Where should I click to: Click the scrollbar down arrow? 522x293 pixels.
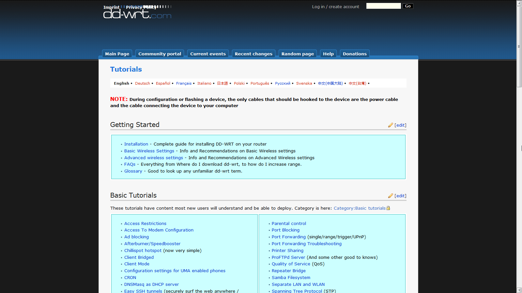coord(519,290)
